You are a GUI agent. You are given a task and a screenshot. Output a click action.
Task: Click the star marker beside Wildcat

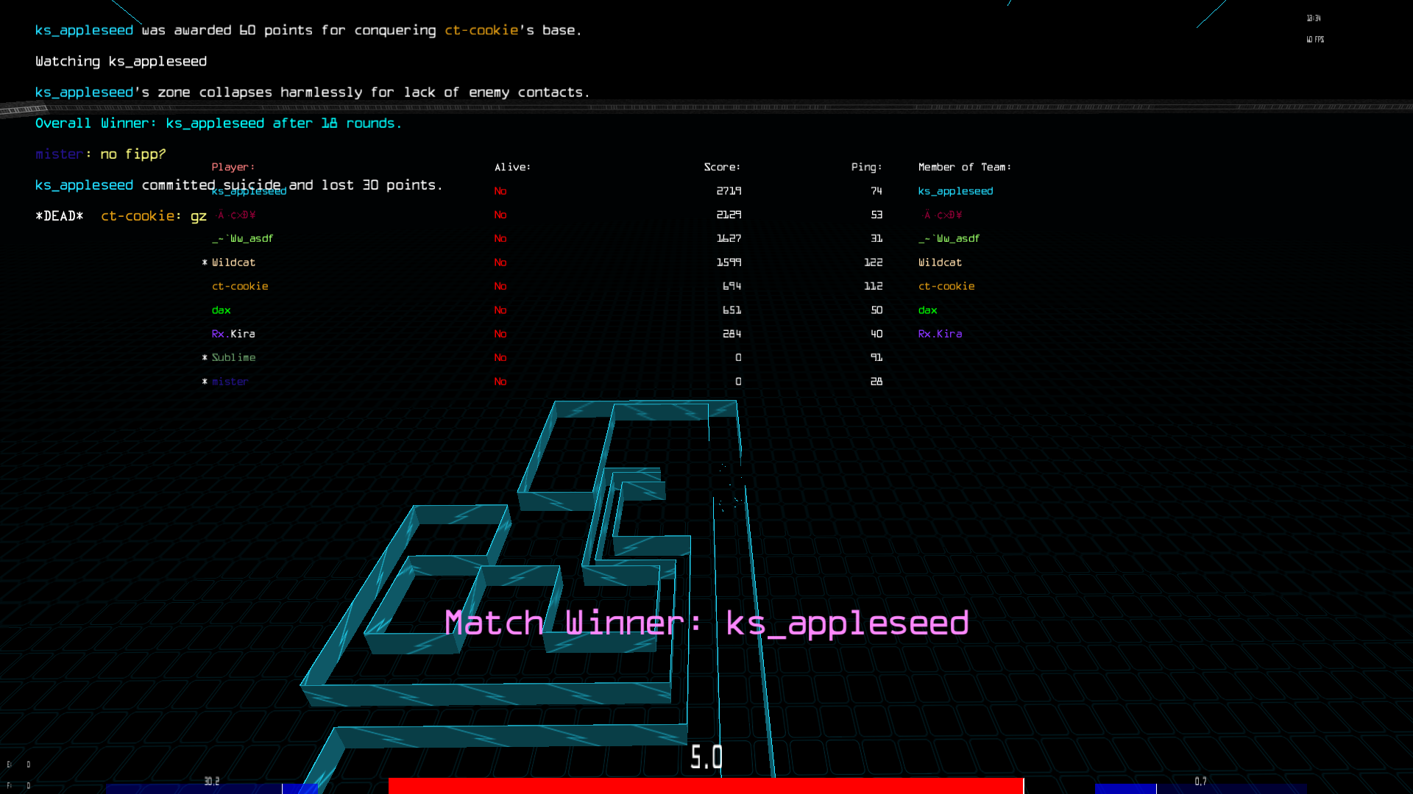tap(205, 262)
